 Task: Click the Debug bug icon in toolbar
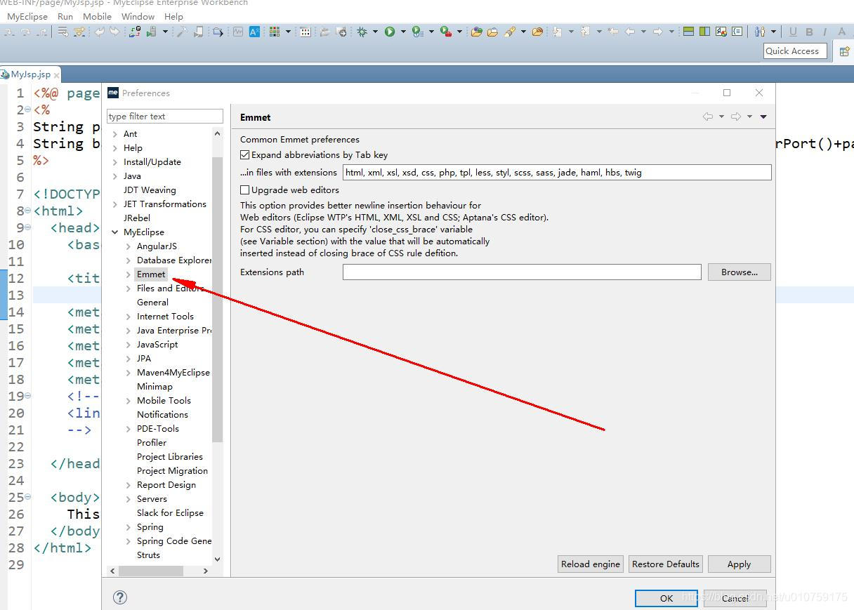362,32
